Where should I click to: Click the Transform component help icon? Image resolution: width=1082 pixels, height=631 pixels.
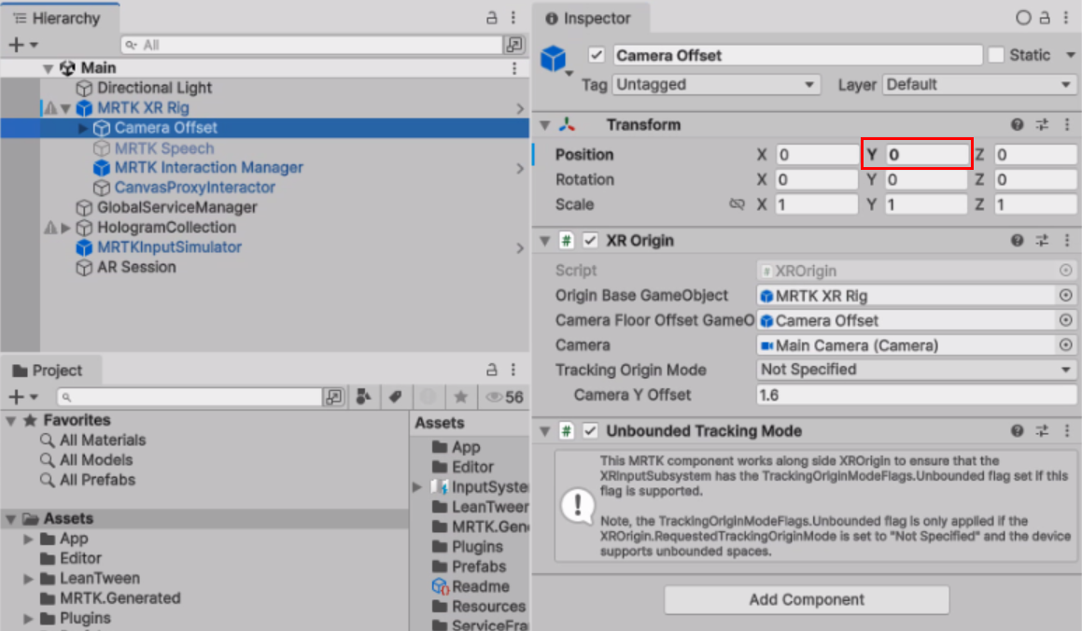1018,125
